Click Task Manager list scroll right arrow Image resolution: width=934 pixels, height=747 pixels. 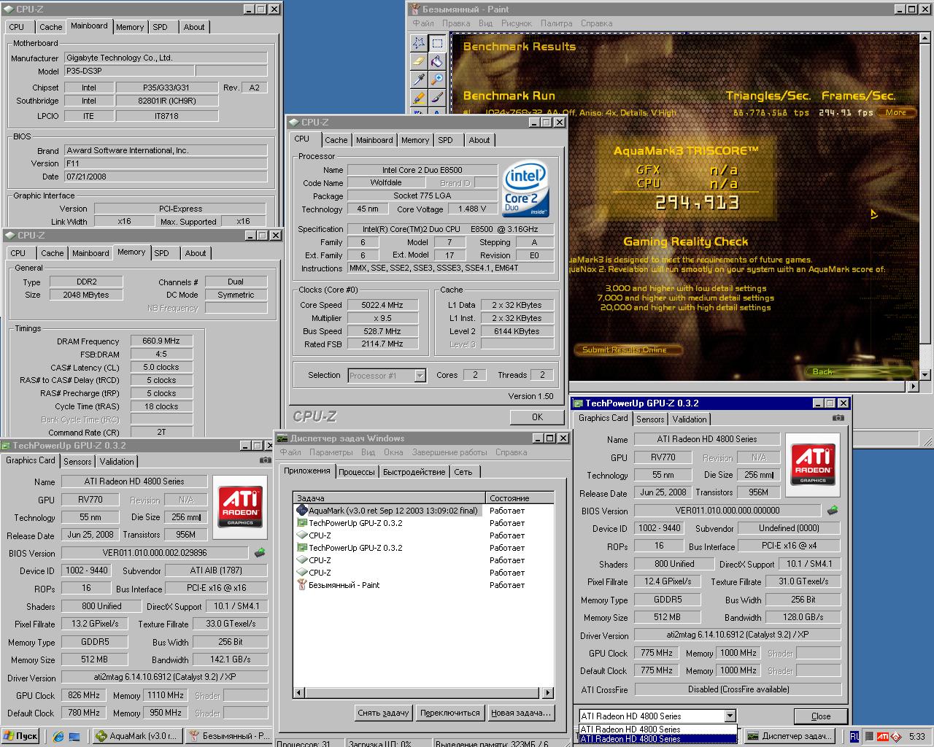[548, 692]
